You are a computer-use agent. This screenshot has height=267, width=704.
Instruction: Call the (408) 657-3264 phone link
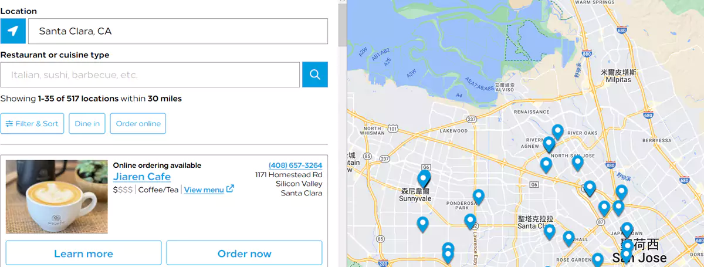[x=295, y=165]
